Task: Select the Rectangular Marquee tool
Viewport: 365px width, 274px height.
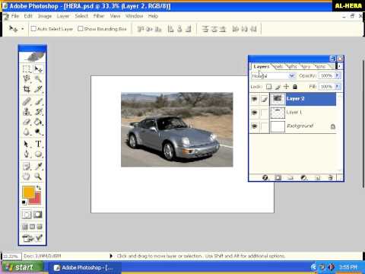Action: tap(27, 69)
